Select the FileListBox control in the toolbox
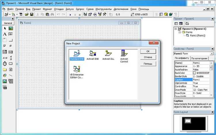 (x=11, y=70)
